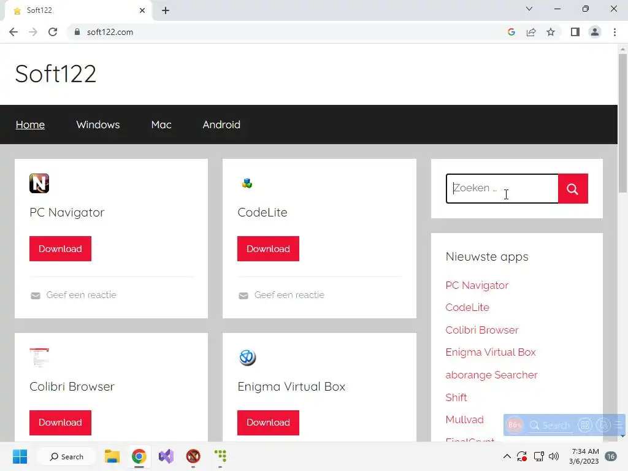Click the sync alert tray icon
The width and height of the screenshot is (628, 471).
pos(522,456)
